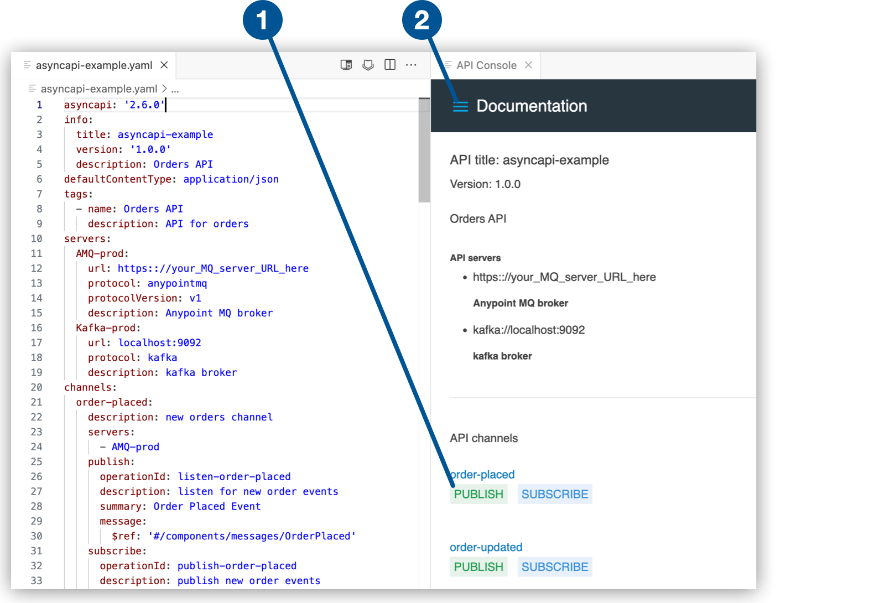Click the breadcrumb file icon above the code
Viewport: 895px width, 603px height.
click(32, 89)
